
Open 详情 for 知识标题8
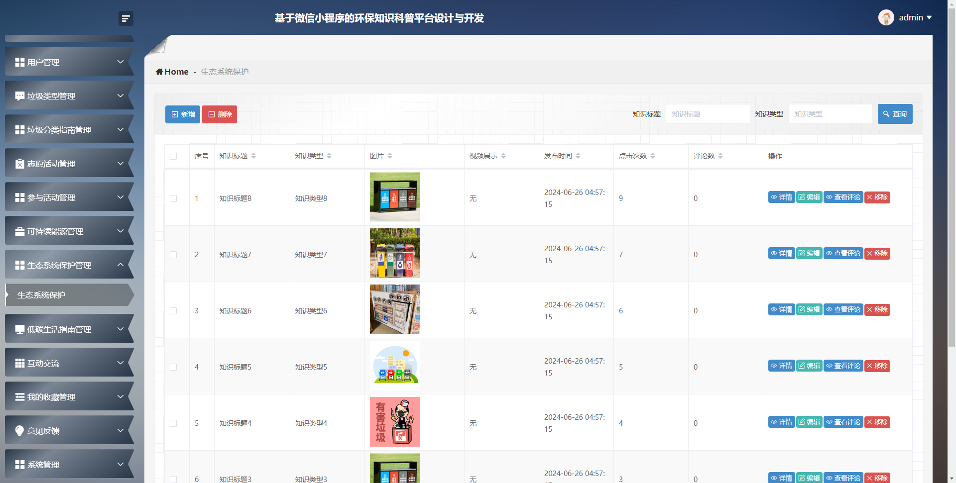pos(781,197)
